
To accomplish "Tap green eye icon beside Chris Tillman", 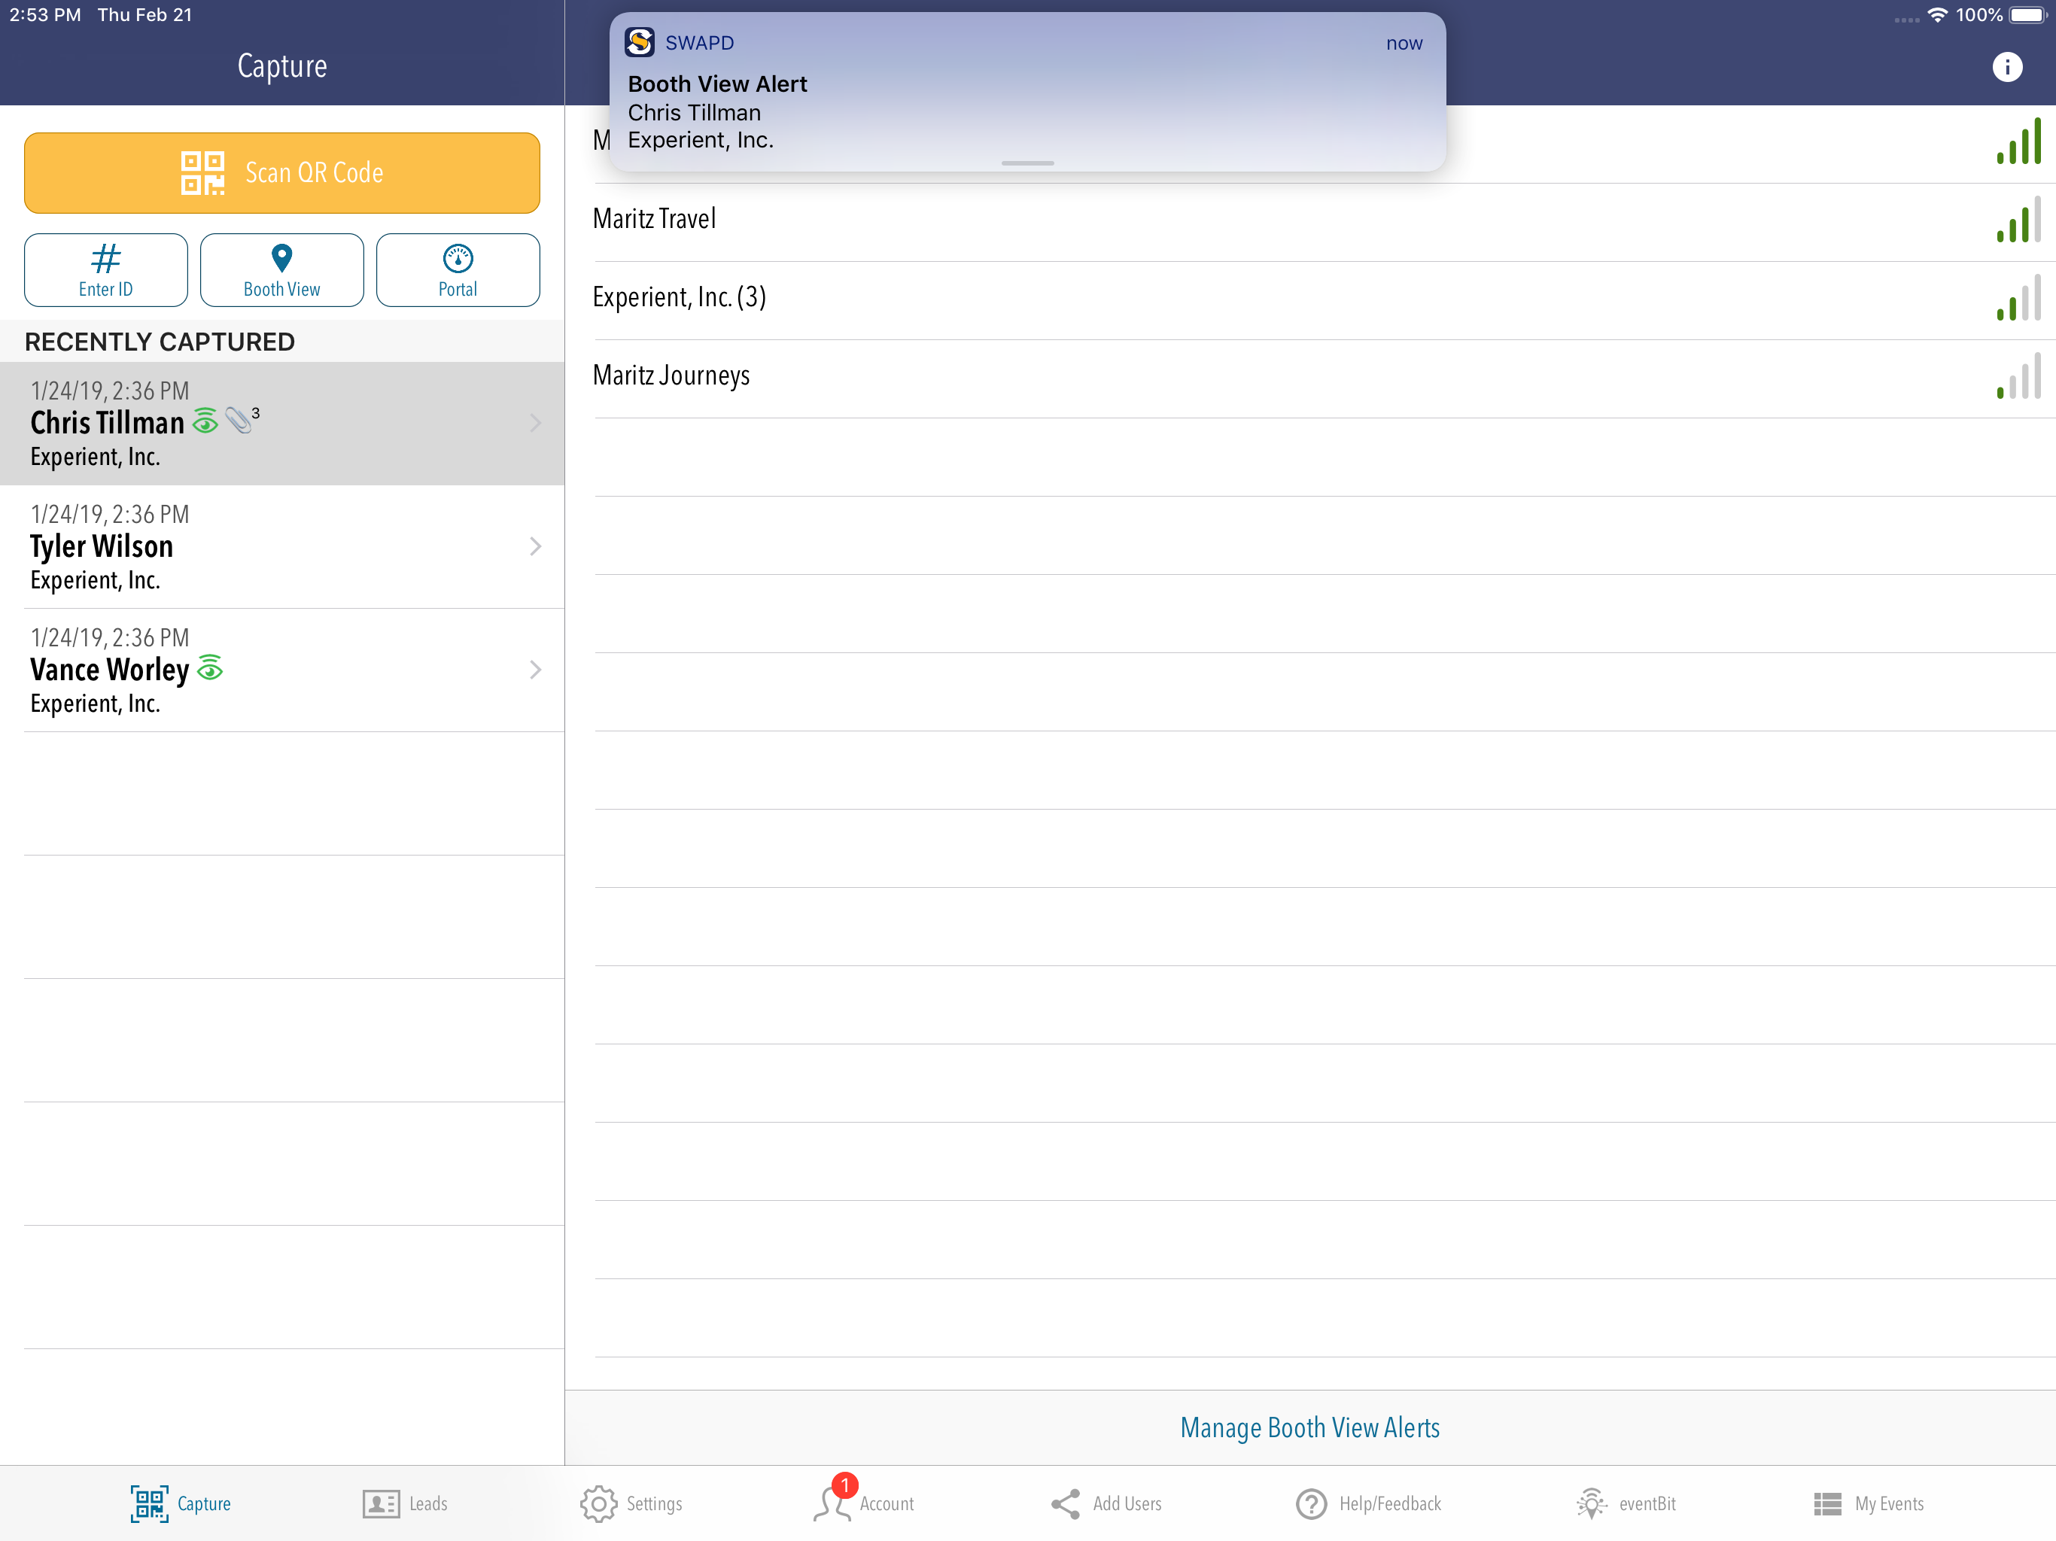I will point(205,422).
